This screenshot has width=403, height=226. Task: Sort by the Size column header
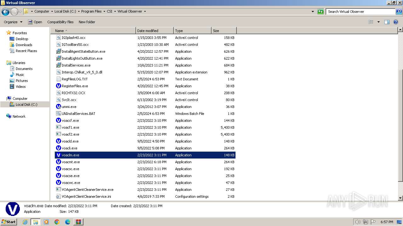coord(224,31)
